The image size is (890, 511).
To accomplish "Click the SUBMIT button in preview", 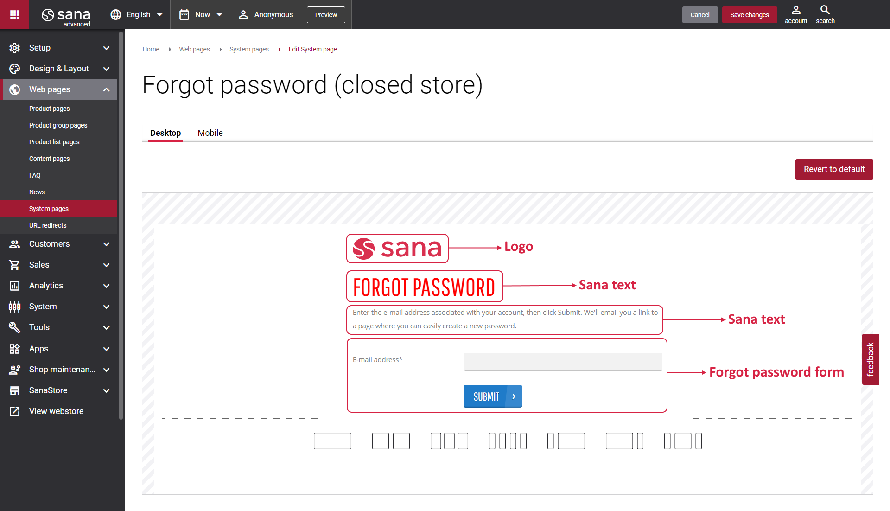I will point(493,396).
